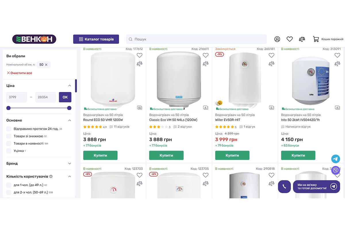Check 'Товари зі знижкою' filter
Viewport: 345px width, 230px height.
coord(9,136)
